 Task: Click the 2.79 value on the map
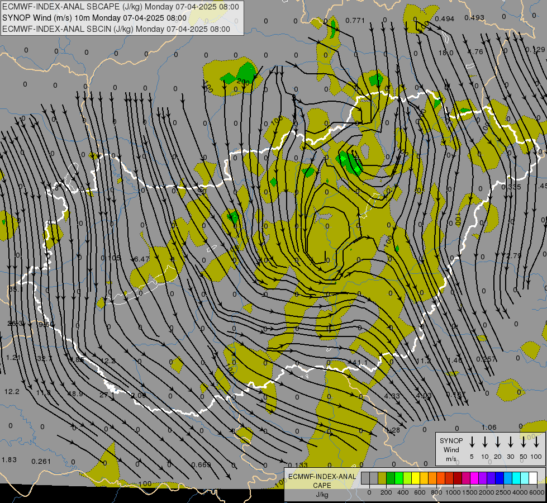pyautogui.click(x=514, y=256)
